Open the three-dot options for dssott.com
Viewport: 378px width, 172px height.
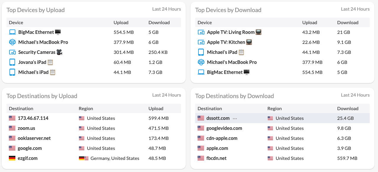tap(235, 118)
